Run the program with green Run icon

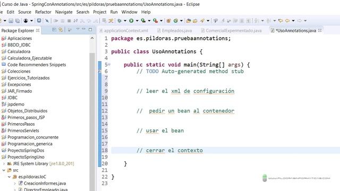pos(131,21)
